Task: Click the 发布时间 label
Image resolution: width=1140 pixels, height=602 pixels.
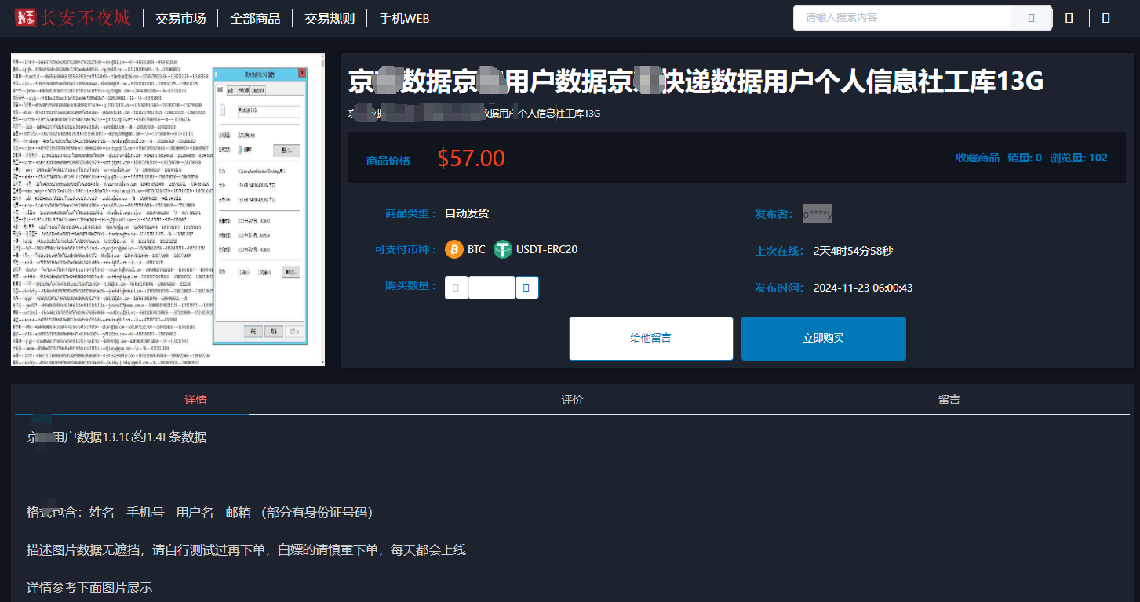Action: (x=780, y=288)
